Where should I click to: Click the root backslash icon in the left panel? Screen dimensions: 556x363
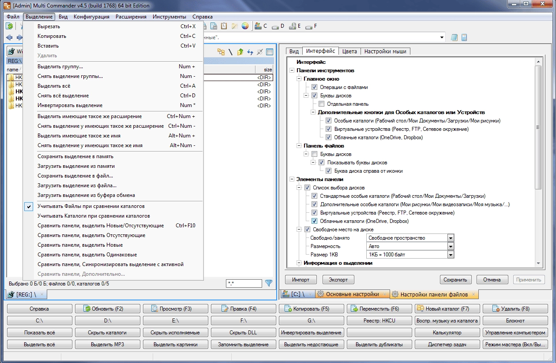pos(230,52)
